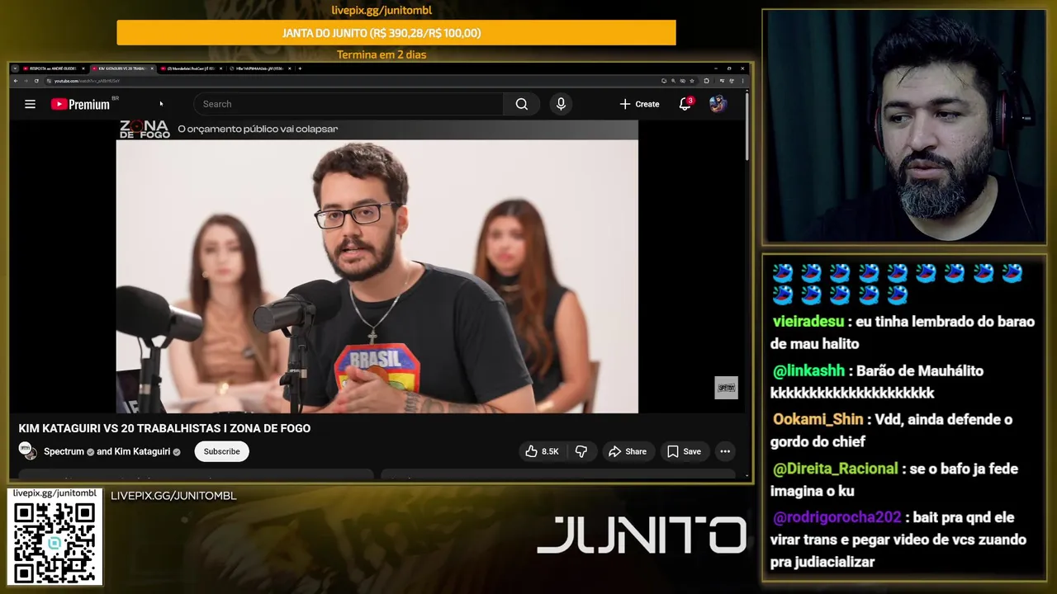Bookmark the page with the star icon
Viewport: 1057px width, 594px height.
[692, 81]
